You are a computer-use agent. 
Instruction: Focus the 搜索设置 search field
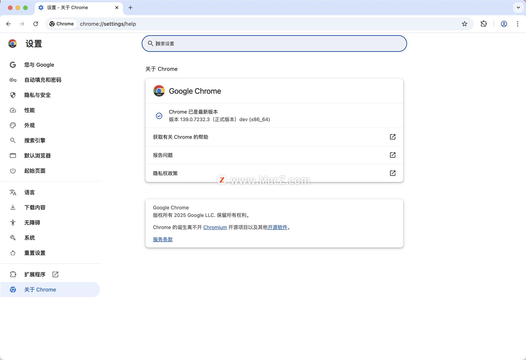(x=274, y=43)
